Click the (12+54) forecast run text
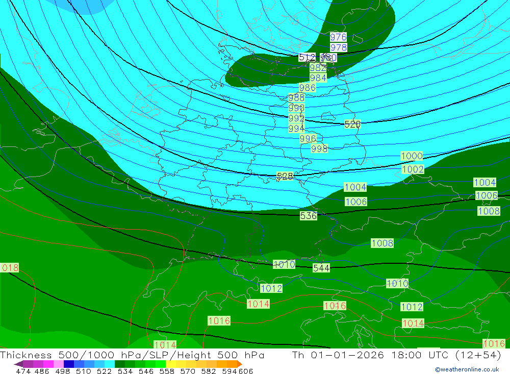 (x=478, y=355)
